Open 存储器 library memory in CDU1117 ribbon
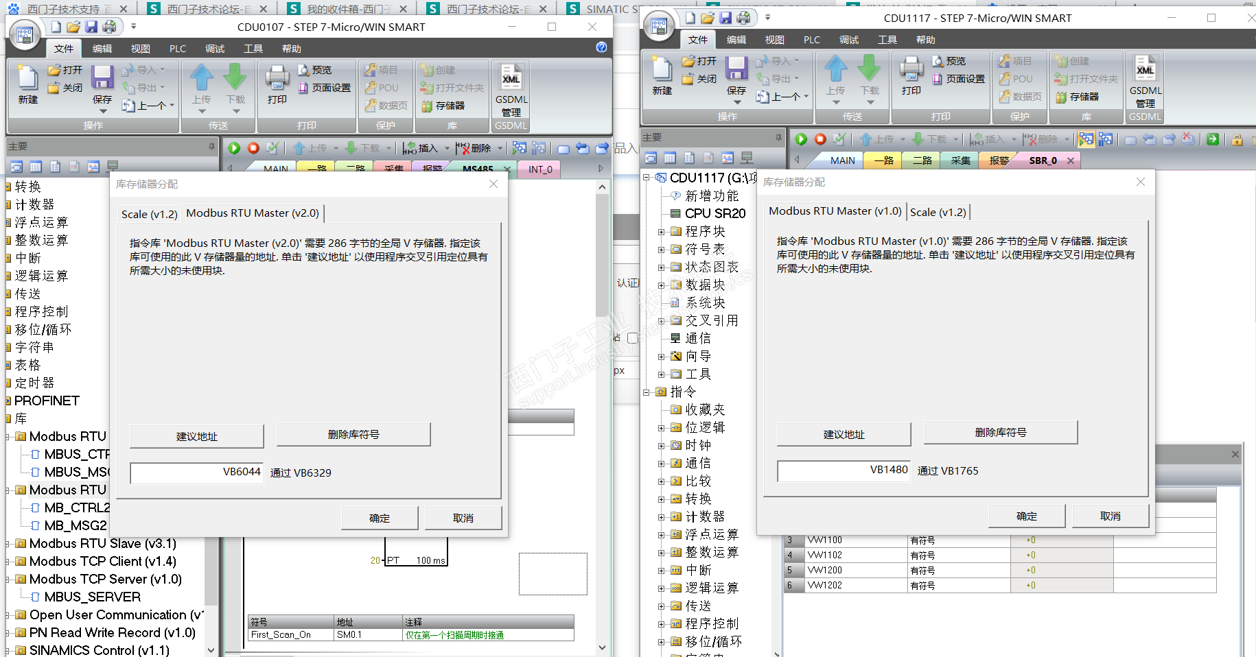1256x657 pixels. coord(1078,97)
